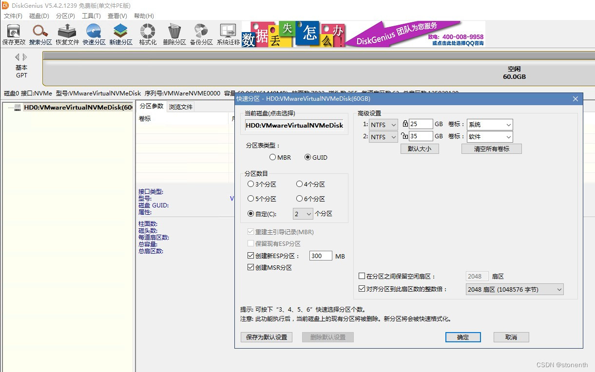Screen dimensions: 595x372
Task: Open custom partition count dropdown showing 2
Action: point(303,214)
